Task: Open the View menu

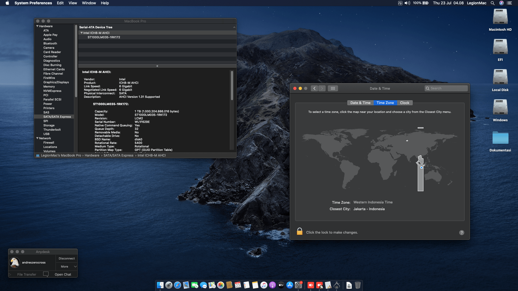Action: coord(73,3)
